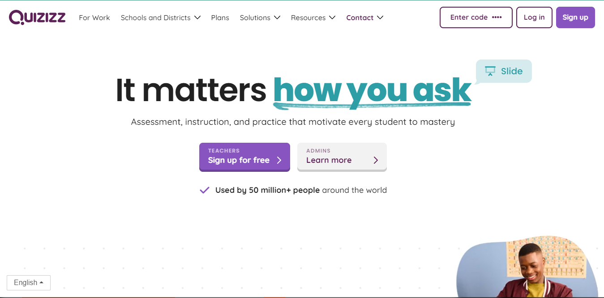Click the arrow chevron on Sign up for free
The width and height of the screenshot is (604, 298).
(x=280, y=160)
